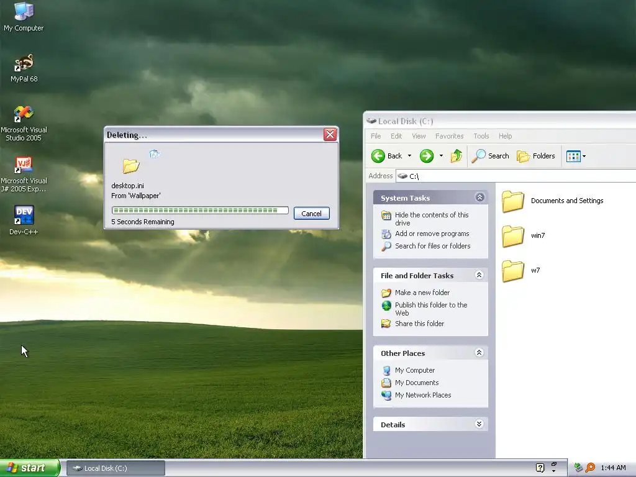The image size is (636, 477).
Task: Click the Hide drive contents icon
Action: click(386, 216)
